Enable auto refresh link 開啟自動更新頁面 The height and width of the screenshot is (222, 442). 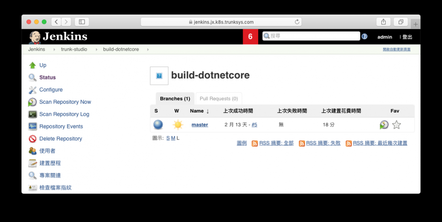point(396,49)
